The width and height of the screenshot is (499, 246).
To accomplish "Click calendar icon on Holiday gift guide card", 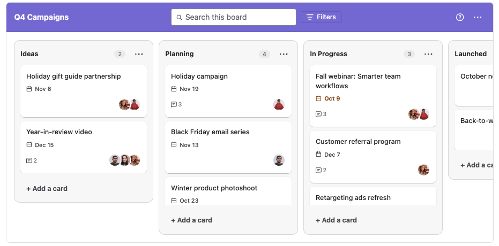I will tap(29, 89).
